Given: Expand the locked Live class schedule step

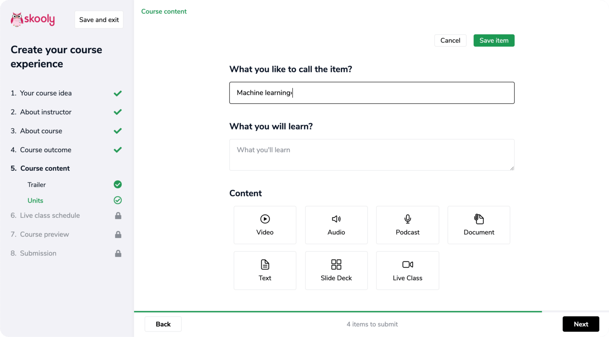Looking at the screenshot, I should coord(50,215).
